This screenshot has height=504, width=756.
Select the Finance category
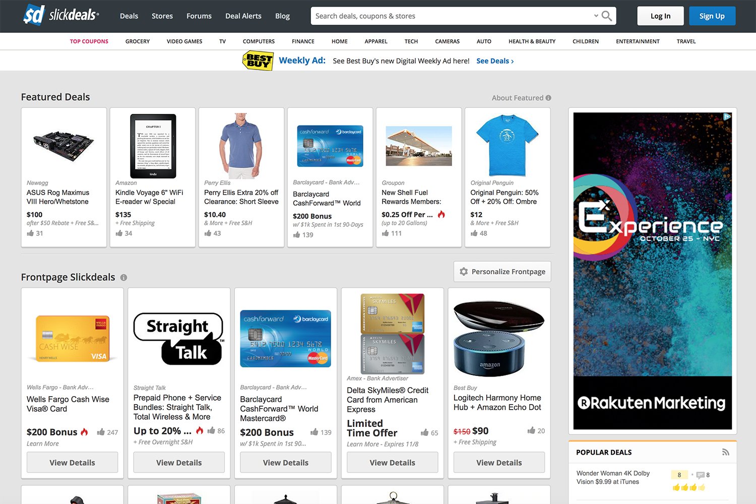click(303, 41)
